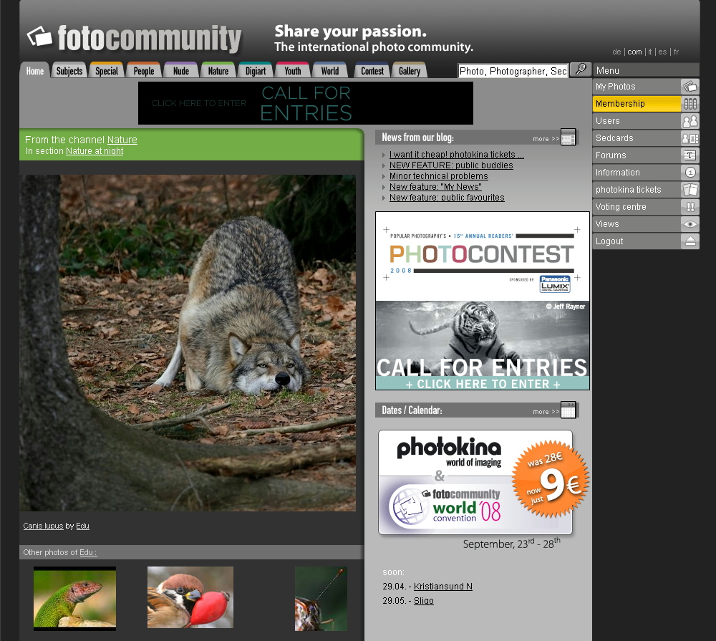The image size is (716, 641).
Task: Click the Logout menu item
Action: [646, 241]
